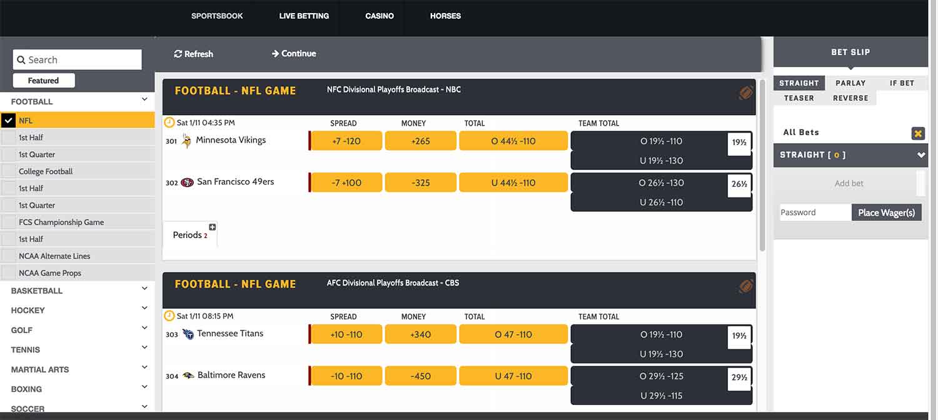Bet Vikings spread +7 -120
The height and width of the screenshot is (420, 938).
point(346,141)
